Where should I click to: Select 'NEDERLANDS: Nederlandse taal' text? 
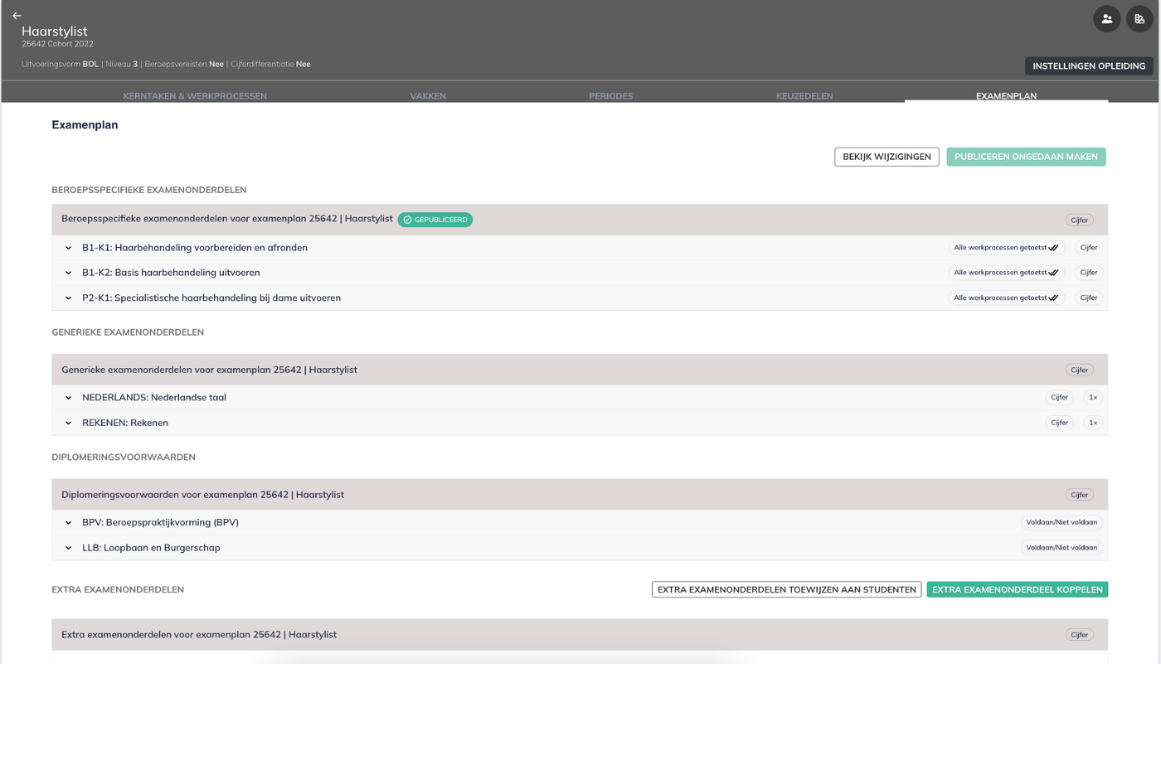(154, 398)
